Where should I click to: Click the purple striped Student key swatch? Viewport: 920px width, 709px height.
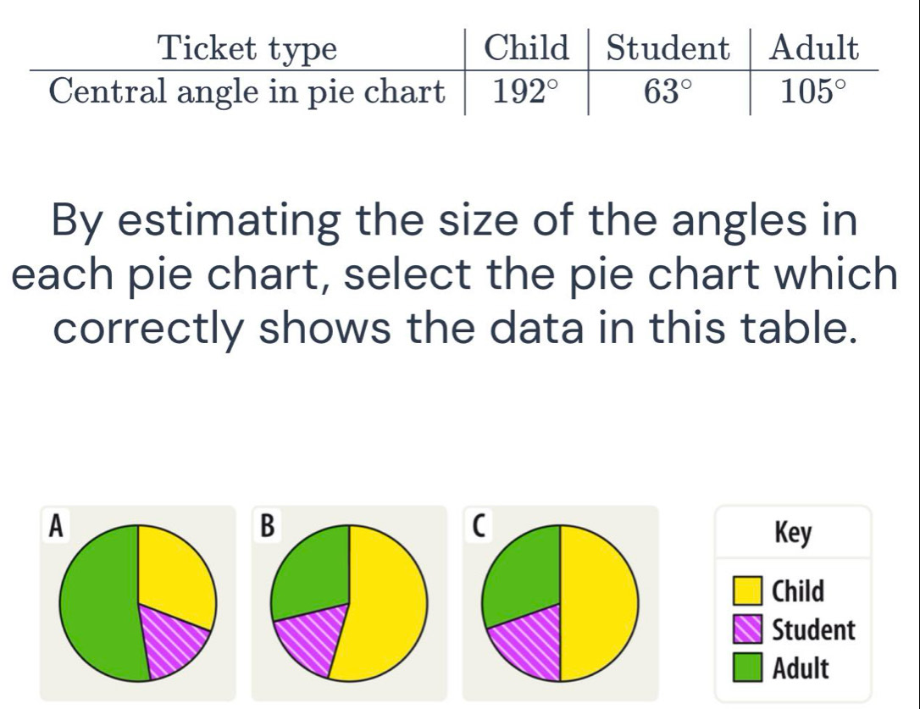(x=747, y=630)
